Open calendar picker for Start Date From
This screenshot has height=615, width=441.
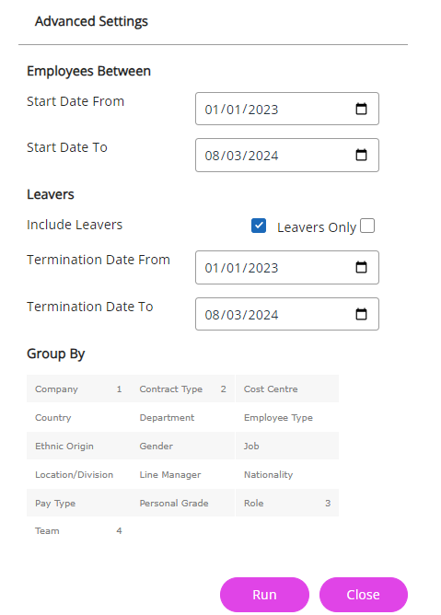tap(361, 109)
